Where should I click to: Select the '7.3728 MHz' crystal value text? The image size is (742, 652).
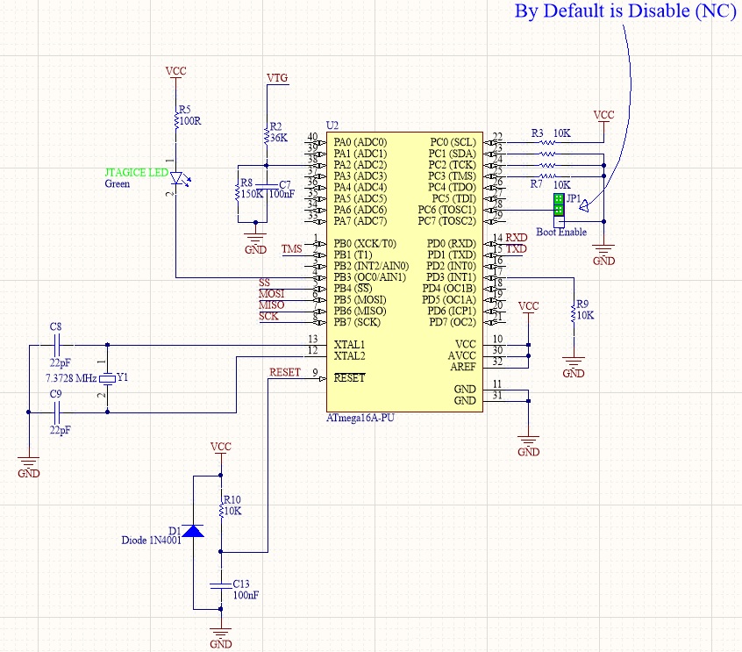[71, 378]
